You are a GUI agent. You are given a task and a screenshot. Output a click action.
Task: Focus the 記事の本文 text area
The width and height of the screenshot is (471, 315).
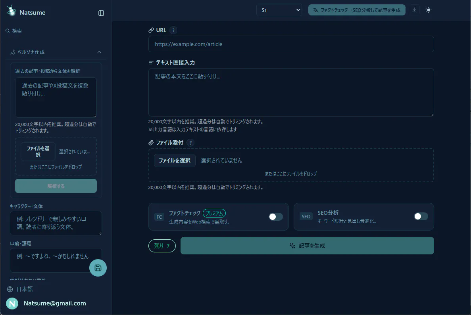tap(291, 92)
